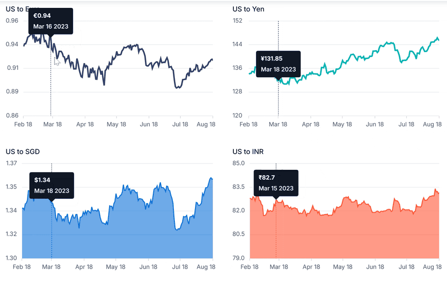Click Feb 18 on the Yen chart x-axis
The image size is (447, 282).
click(x=248, y=125)
